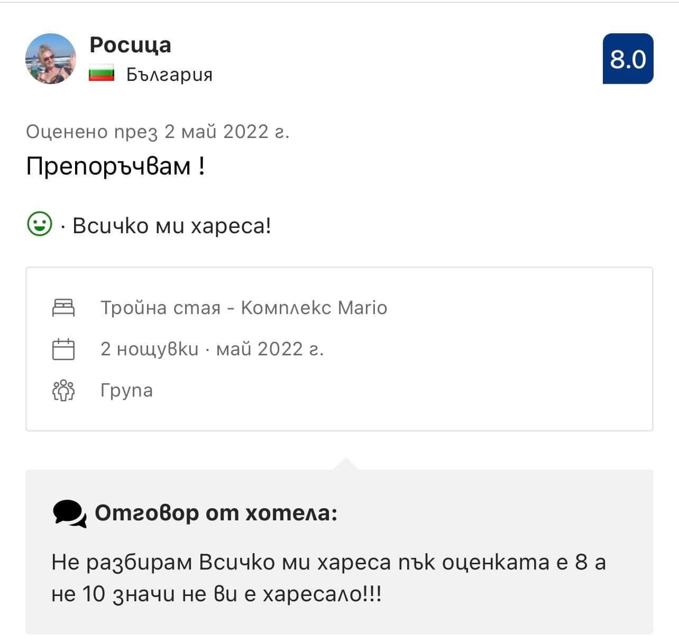Image resolution: width=679 pixels, height=642 pixels.
Task: Click the speech bubbles reply icon
Action: [69, 513]
